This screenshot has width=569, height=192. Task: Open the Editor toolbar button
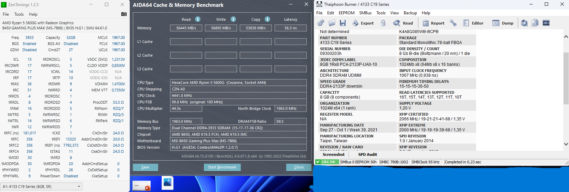[x=473, y=23]
